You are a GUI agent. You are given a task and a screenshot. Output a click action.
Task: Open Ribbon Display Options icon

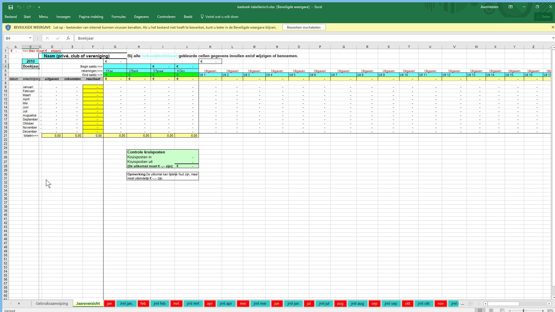(511, 7)
